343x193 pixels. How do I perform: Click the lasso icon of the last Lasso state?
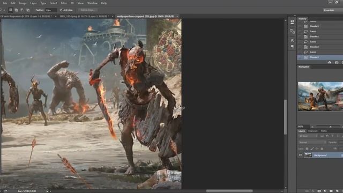click(306, 52)
